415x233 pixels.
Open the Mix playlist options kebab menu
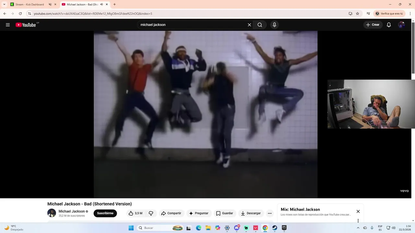point(358,221)
